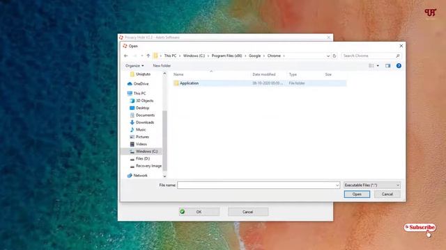Open the Files (D:) drive
Viewport: 446px width, 250px height.
pyautogui.click(x=143, y=159)
